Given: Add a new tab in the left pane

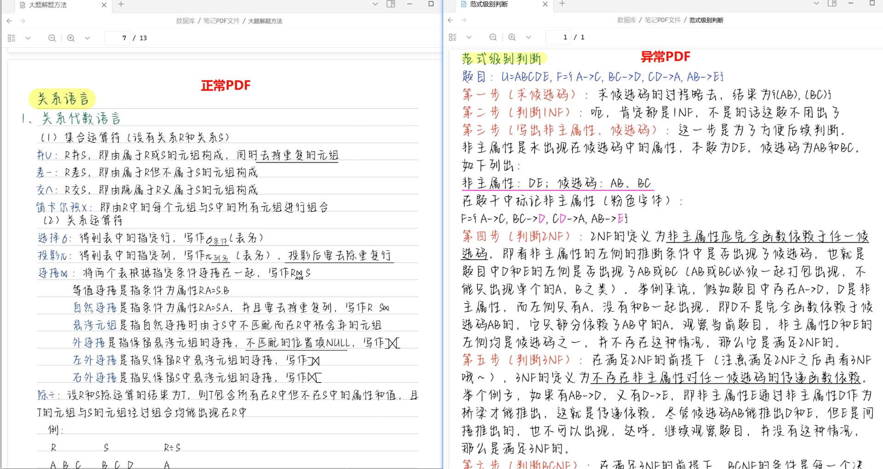Looking at the screenshot, I should click(x=121, y=4).
